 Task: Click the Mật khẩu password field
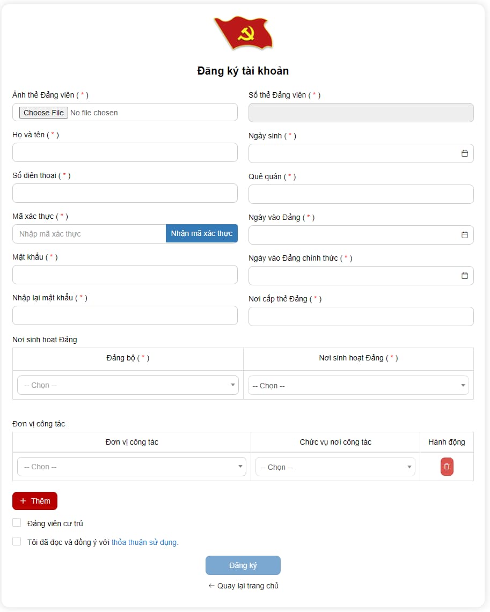pos(125,275)
